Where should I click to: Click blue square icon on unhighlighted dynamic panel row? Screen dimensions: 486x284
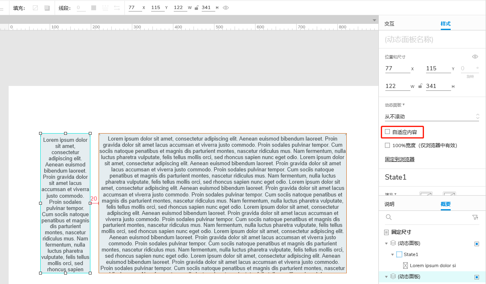477,244
